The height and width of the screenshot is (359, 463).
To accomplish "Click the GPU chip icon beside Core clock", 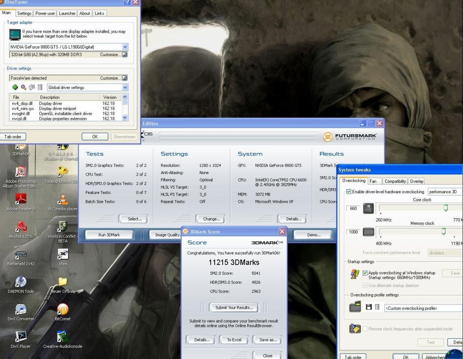I will pyautogui.click(x=368, y=209).
